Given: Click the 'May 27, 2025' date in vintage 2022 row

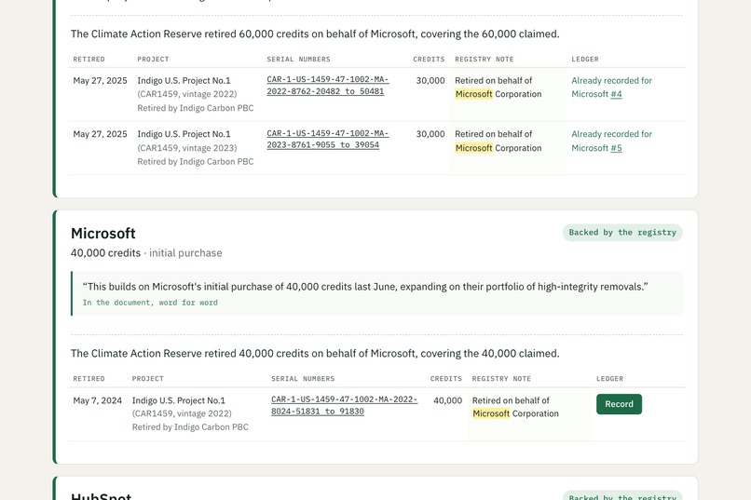Looking at the screenshot, I should click(x=100, y=80).
